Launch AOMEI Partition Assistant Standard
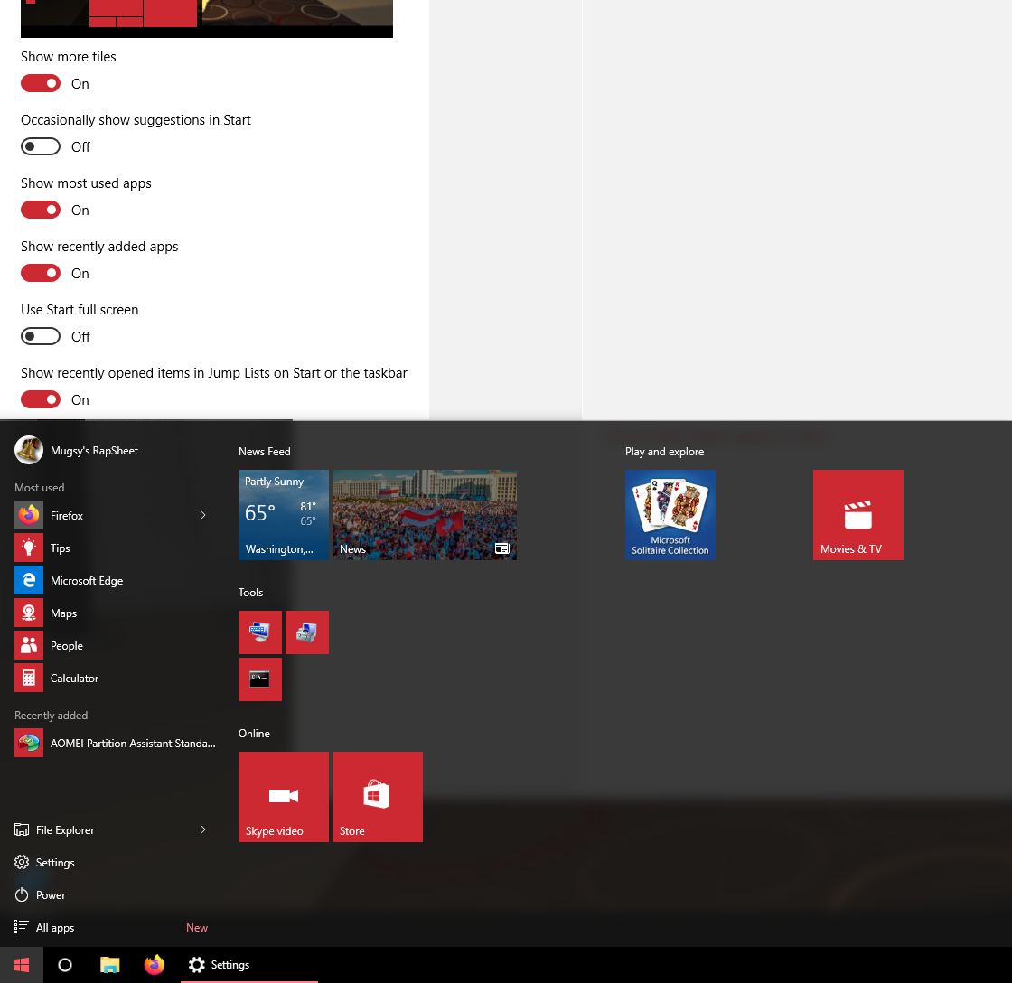This screenshot has height=983, width=1012. click(x=115, y=743)
